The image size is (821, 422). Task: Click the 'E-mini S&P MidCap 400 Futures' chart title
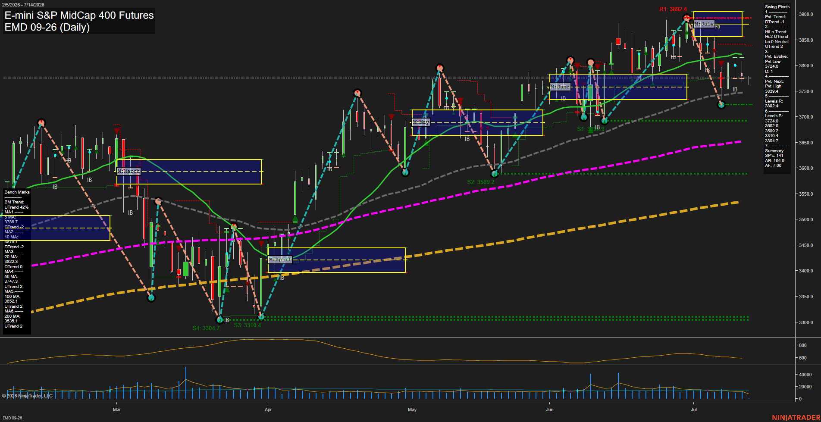click(x=79, y=15)
